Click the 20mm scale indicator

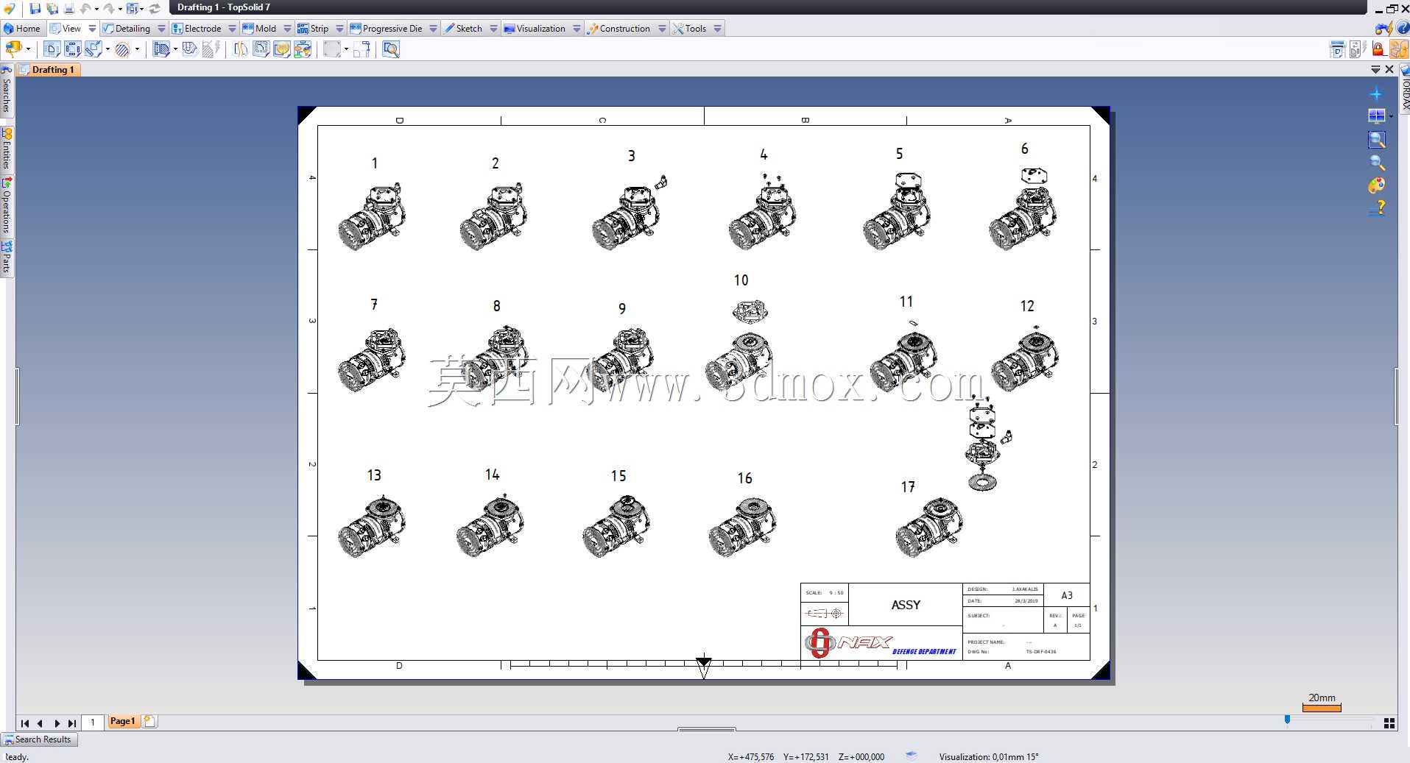point(1322,702)
